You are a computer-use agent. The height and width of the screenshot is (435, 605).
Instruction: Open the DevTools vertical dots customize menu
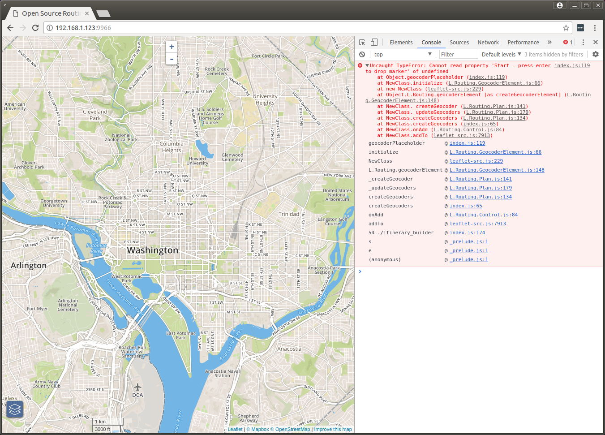[x=583, y=42]
